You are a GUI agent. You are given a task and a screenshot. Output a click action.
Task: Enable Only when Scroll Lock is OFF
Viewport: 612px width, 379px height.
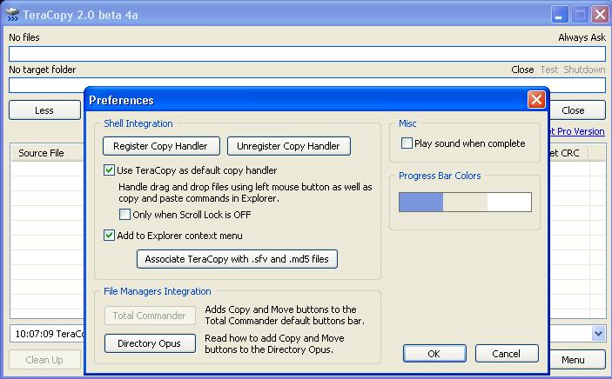click(124, 215)
